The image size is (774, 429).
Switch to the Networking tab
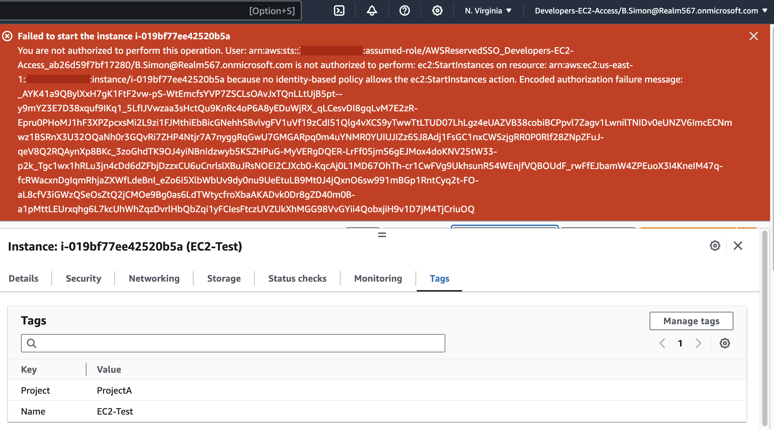[154, 278]
